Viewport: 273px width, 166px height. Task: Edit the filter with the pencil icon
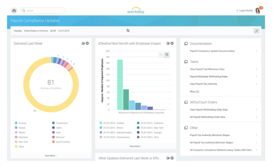(x=257, y=31)
